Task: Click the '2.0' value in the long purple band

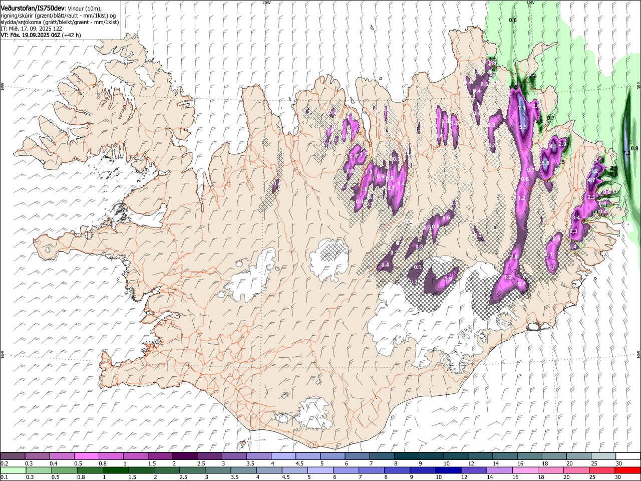Action: (x=514, y=257)
